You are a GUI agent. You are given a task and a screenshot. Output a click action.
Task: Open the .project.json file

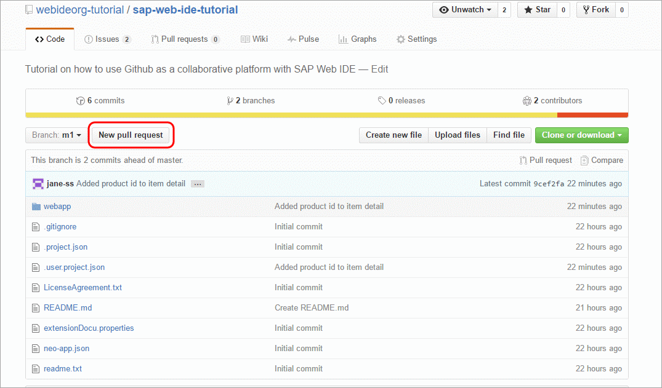(x=65, y=247)
